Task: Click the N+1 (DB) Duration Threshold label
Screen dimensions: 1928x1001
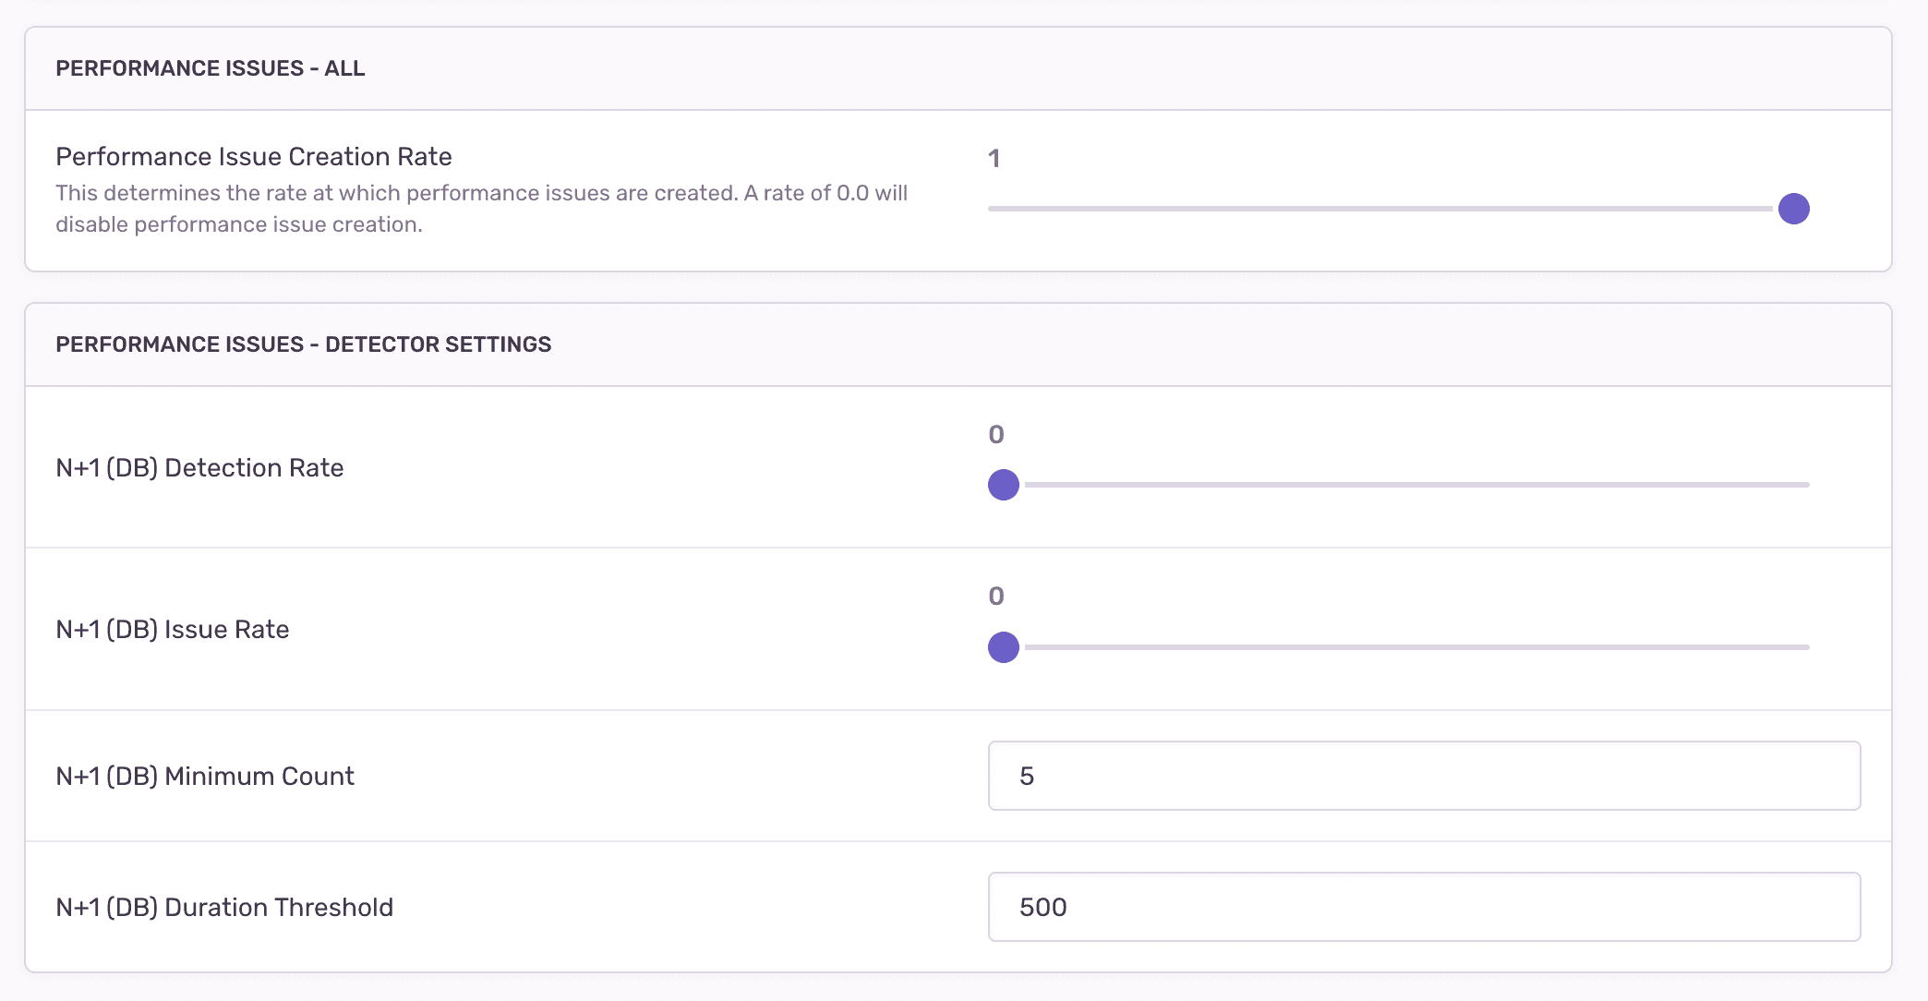Action: tap(223, 907)
